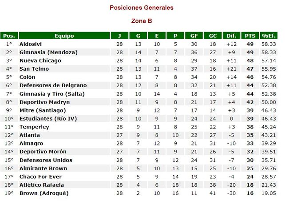Click Estudiantes (Río IV) team name
This screenshot has width=285, height=205.
click(x=48, y=119)
